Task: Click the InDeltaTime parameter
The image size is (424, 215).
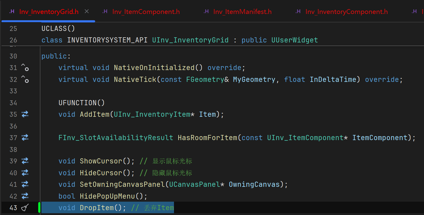Action: [x=333, y=79]
